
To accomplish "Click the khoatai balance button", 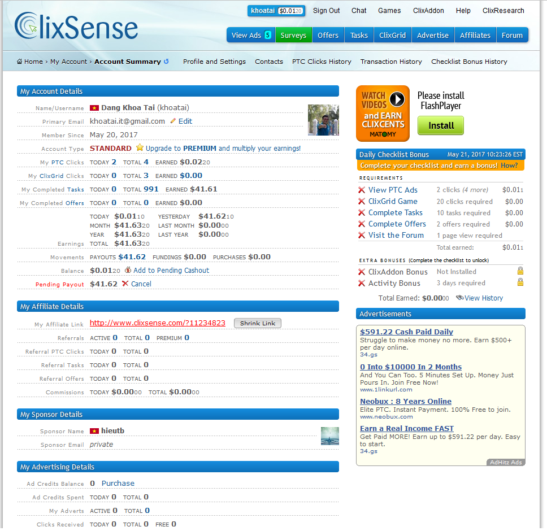I will 276,11.
